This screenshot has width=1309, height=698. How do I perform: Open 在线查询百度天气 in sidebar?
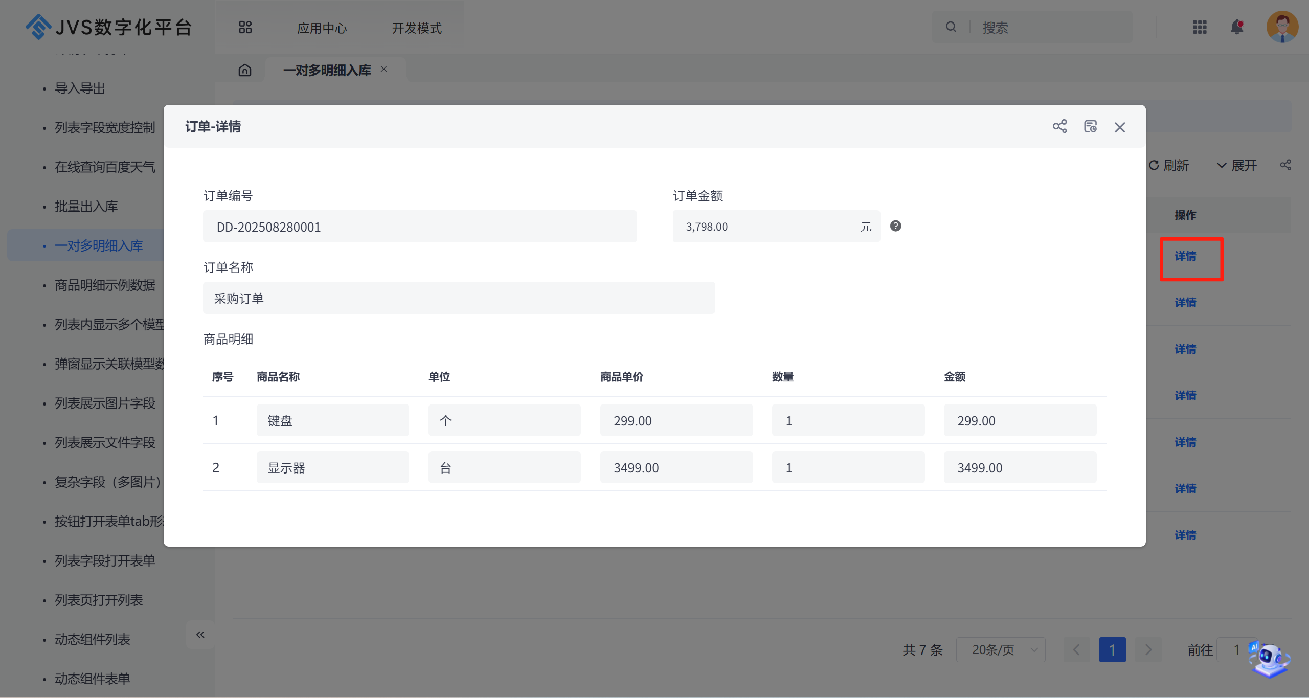pos(105,167)
